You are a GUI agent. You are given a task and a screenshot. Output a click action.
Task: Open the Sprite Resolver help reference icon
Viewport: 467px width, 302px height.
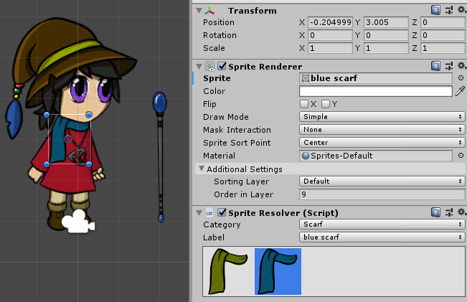pyautogui.click(x=435, y=212)
